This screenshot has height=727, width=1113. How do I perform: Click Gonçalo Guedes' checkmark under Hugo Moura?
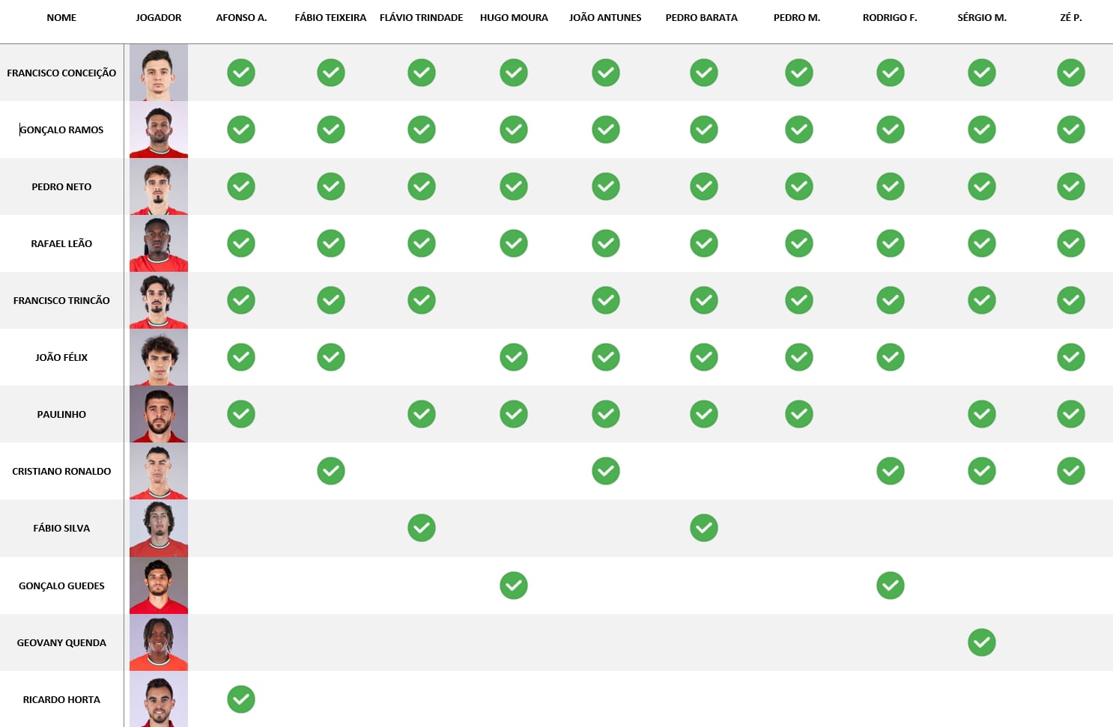pos(514,585)
